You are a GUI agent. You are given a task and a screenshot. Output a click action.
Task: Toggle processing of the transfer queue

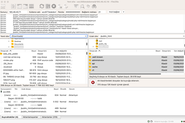48,6
